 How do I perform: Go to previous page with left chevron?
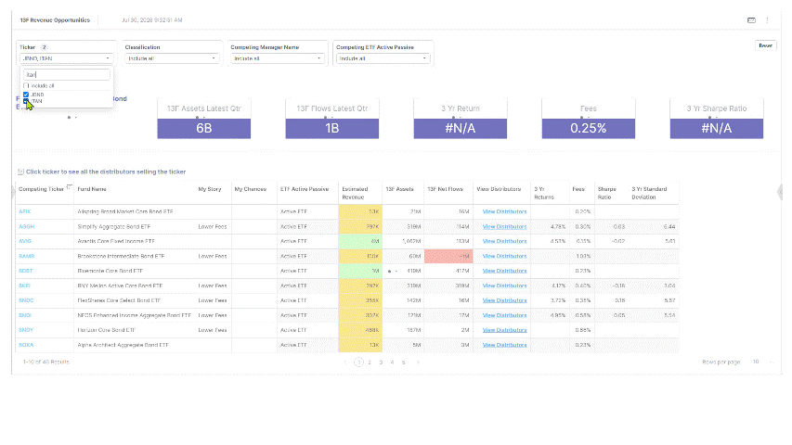point(345,362)
